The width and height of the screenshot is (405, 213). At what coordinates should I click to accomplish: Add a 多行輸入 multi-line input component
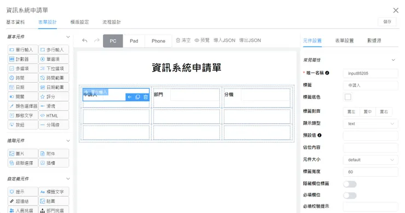tap(54, 50)
